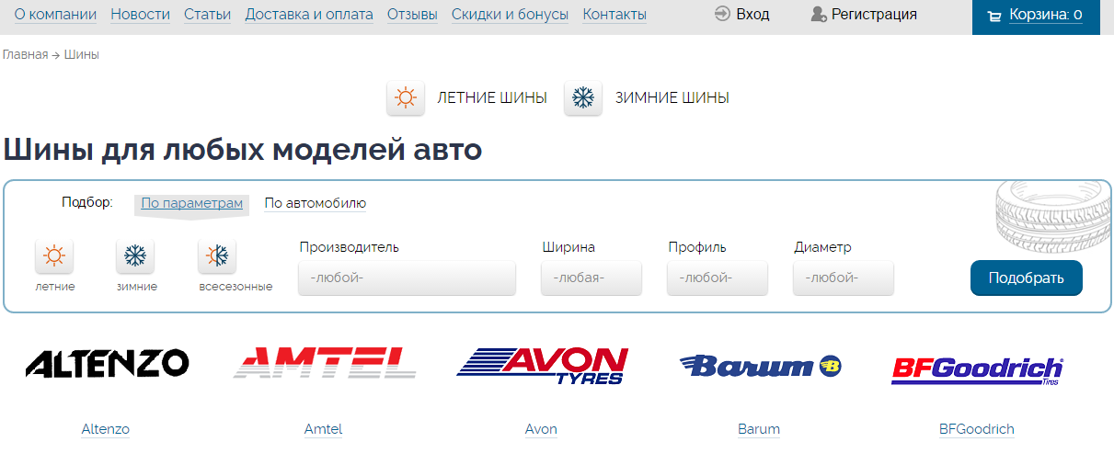Click the BFGoodrich text link
The image size is (1114, 476).
[977, 429]
